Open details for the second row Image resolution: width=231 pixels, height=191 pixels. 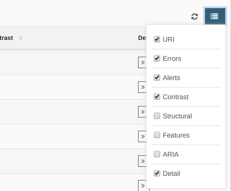(142, 87)
